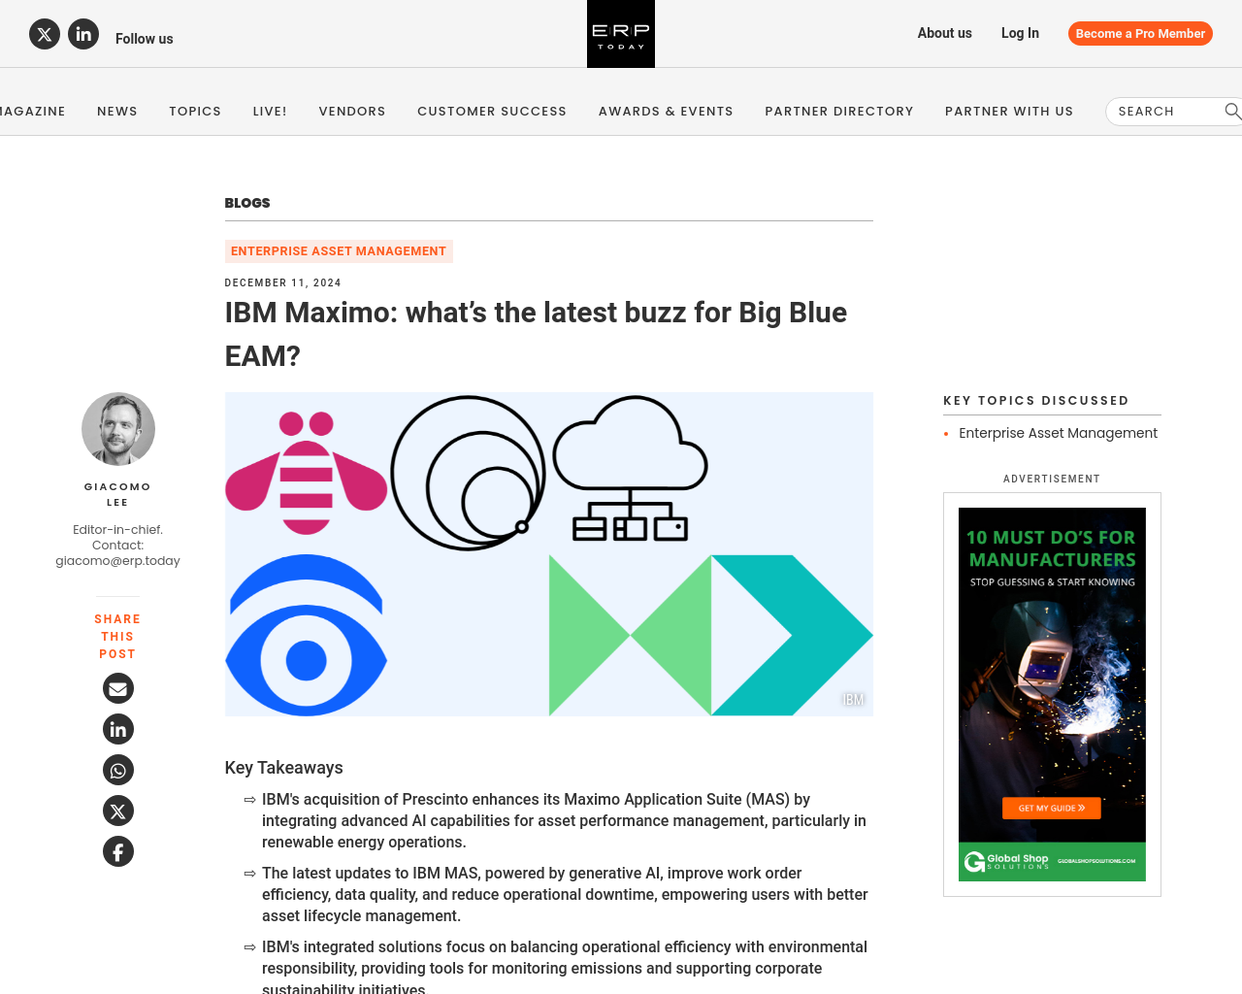Open the Magazine menu item
1242x994 pixels.
click(33, 111)
